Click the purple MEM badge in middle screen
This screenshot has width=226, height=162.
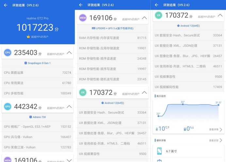[83, 18]
